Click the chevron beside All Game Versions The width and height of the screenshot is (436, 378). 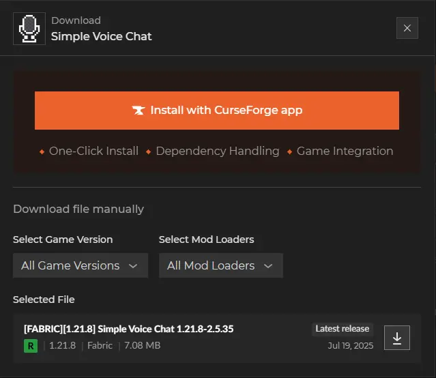pyautogui.click(x=133, y=265)
